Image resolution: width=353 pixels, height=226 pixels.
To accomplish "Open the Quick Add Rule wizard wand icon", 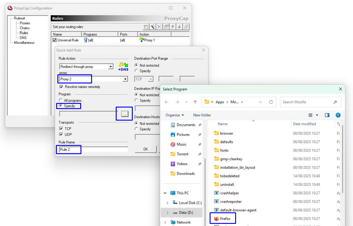I will point(153,27).
